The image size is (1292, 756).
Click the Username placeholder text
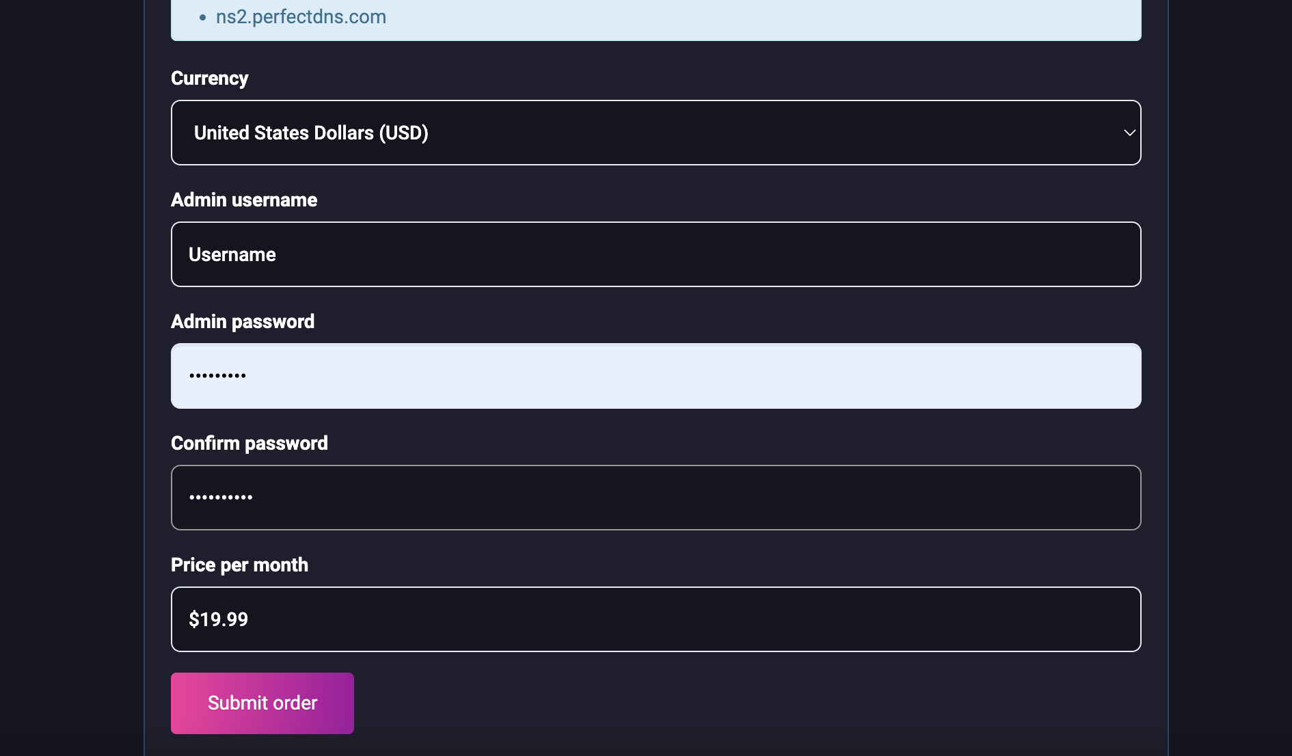232,254
